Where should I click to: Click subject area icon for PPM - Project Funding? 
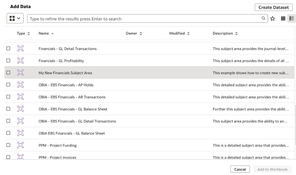tap(20, 145)
